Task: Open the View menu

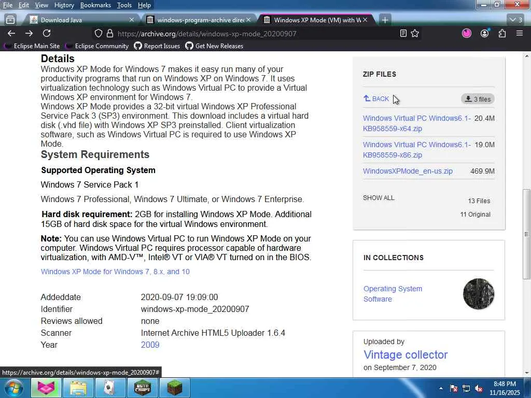Action: (41, 5)
